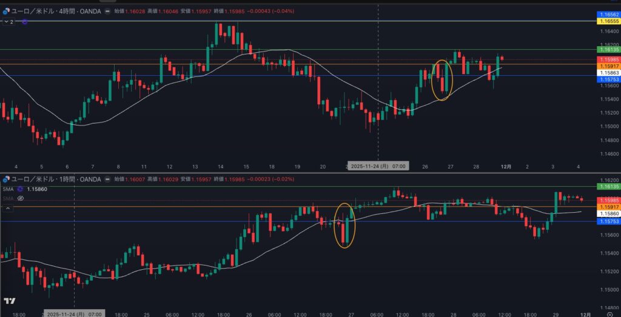
Task: Click the red 1.15985 current price label on 4-hour chart
Action: (x=608, y=59)
